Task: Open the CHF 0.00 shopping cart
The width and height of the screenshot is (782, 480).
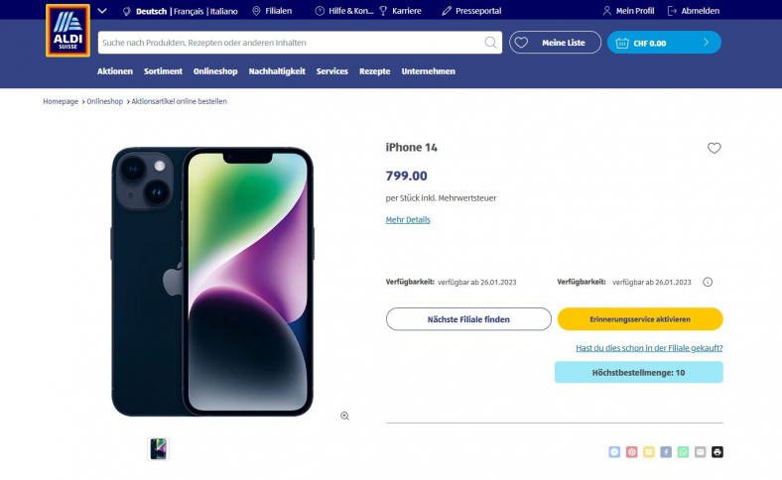Action: (x=664, y=43)
